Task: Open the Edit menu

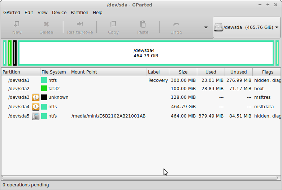Action: point(29,13)
